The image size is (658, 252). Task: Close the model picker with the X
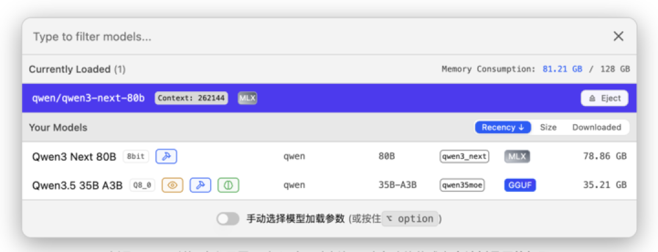click(x=618, y=37)
